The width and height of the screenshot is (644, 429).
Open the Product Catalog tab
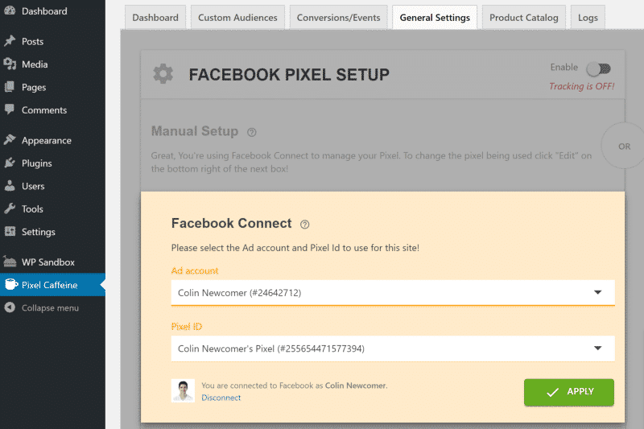click(524, 18)
